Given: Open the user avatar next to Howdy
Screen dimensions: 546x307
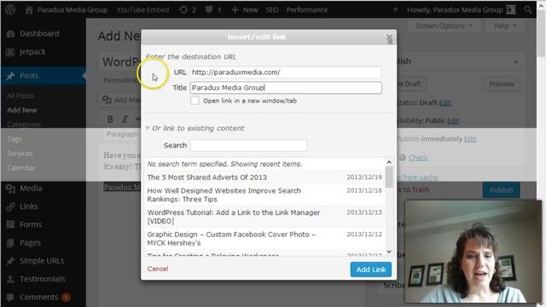Looking at the screenshot, I should coord(511,9).
